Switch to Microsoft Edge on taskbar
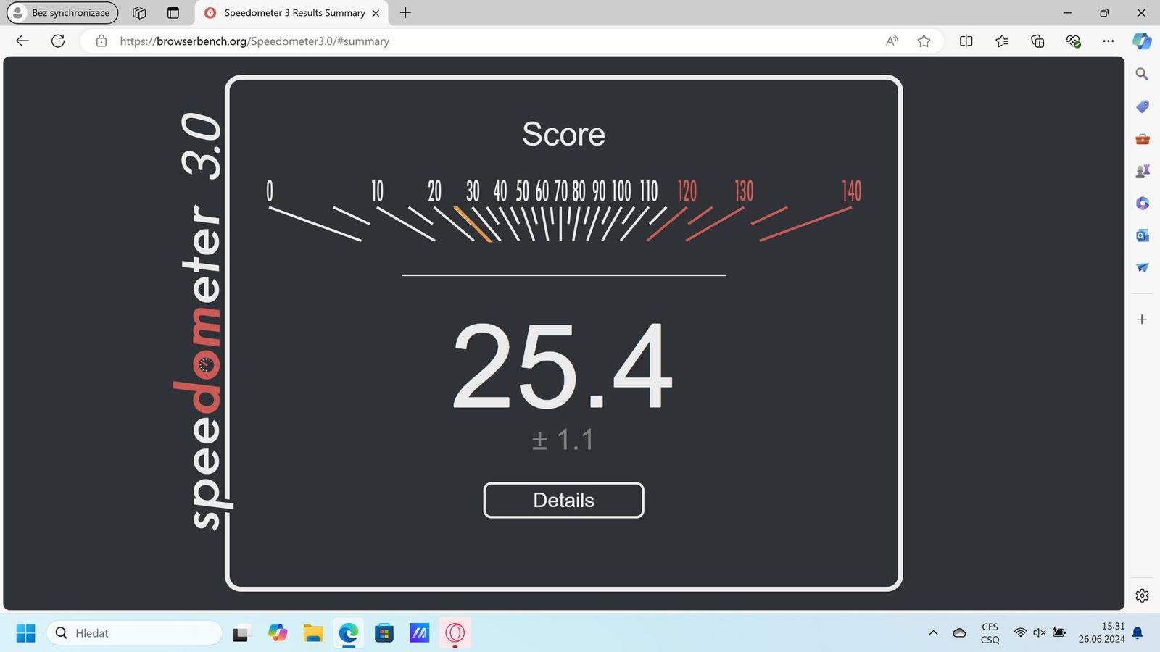This screenshot has height=652, width=1160. tap(349, 633)
